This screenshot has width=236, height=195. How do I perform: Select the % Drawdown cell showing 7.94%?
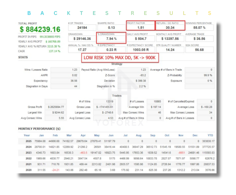(x=111, y=38)
